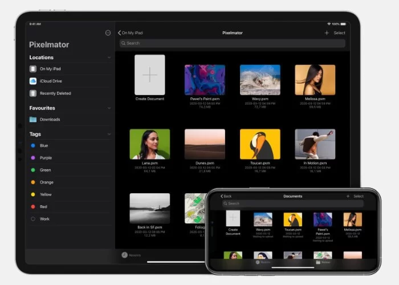The width and height of the screenshot is (399, 285).
Task: Check iPad Wi-Fi status icon
Action: (x=329, y=24)
